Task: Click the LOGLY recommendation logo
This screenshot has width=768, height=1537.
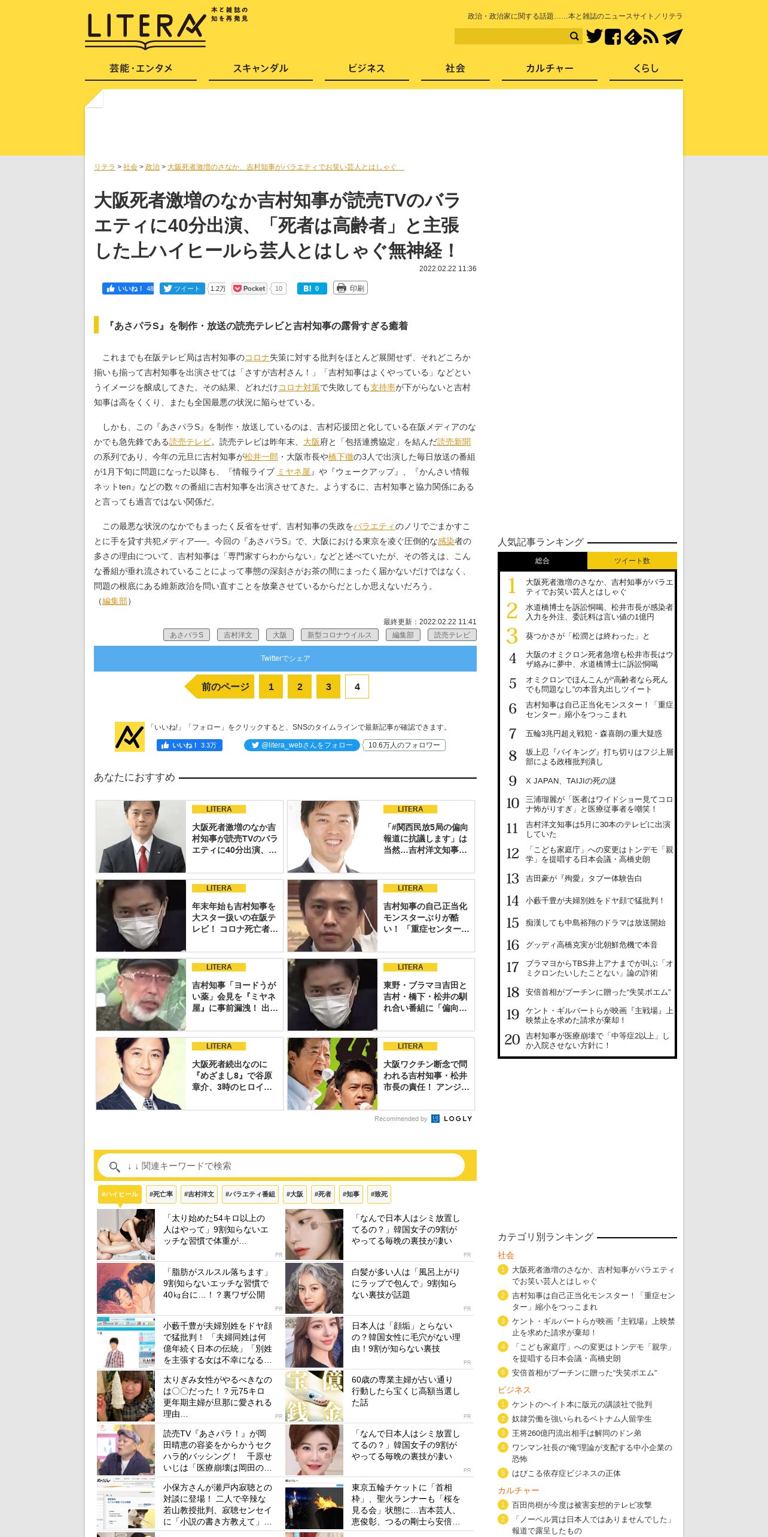Action: 452,1119
